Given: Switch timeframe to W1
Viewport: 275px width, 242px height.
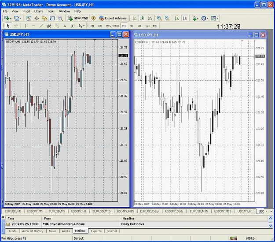Looking at the screenshot, I should (x=147, y=26).
